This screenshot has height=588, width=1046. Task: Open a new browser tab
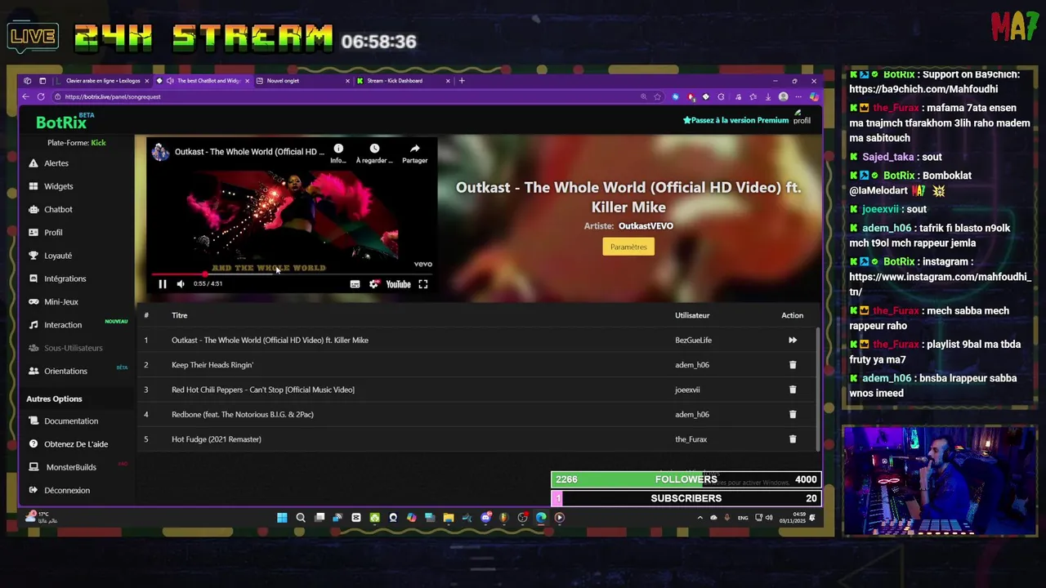462,81
